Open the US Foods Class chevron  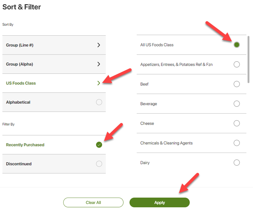(99, 83)
